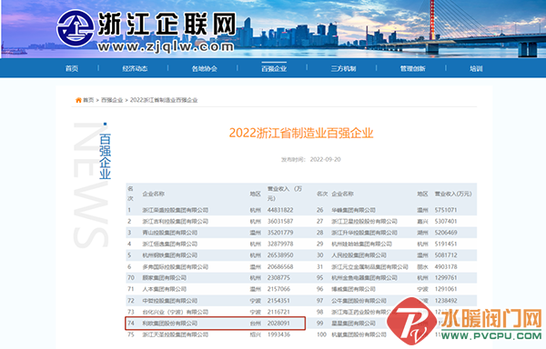The image size is (546, 349).
Task: Click the left 地区 column header
Action: [x=255, y=194]
